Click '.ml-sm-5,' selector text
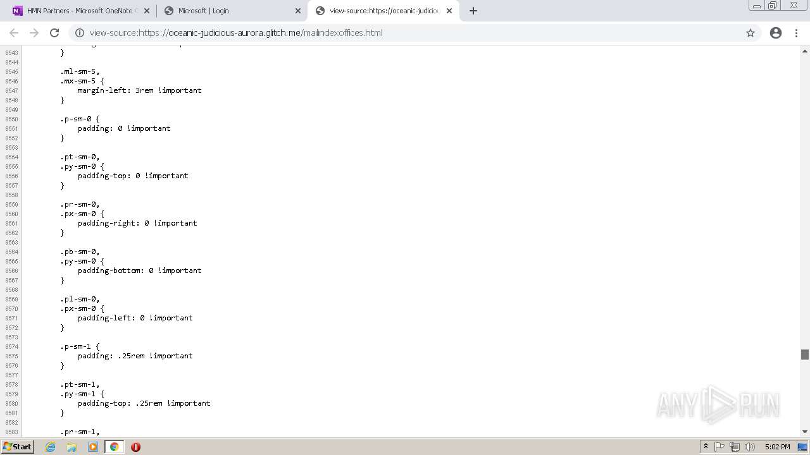 coord(80,71)
